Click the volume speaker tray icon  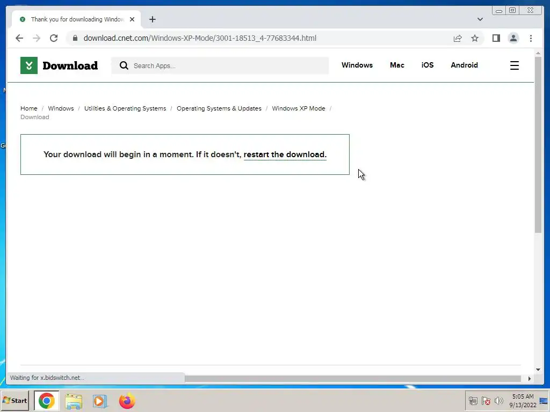[x=499, y=401]
